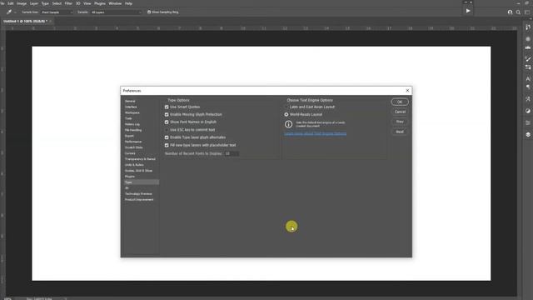
Task: Enable Use ESC key to commit text
Action: click(167, 130)
